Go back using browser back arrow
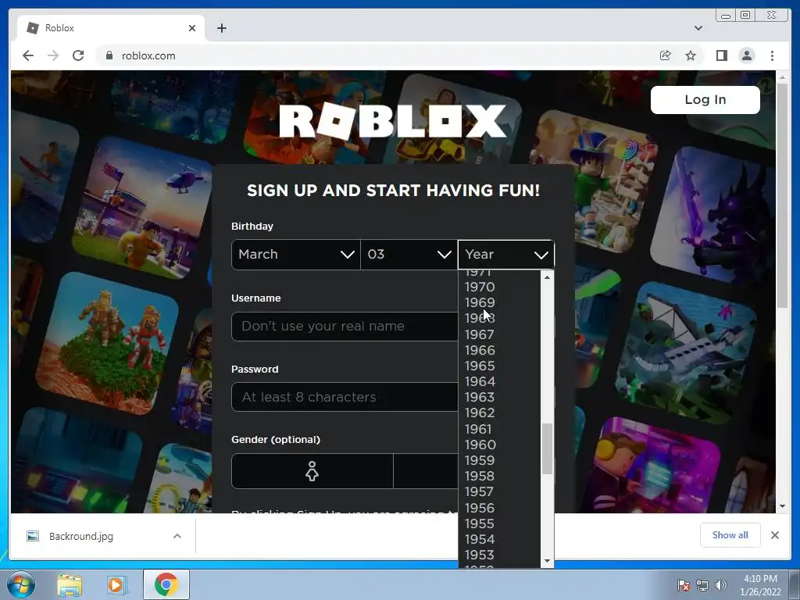The image size is (800, 600). pyautogui.click(x=28, y=55)
